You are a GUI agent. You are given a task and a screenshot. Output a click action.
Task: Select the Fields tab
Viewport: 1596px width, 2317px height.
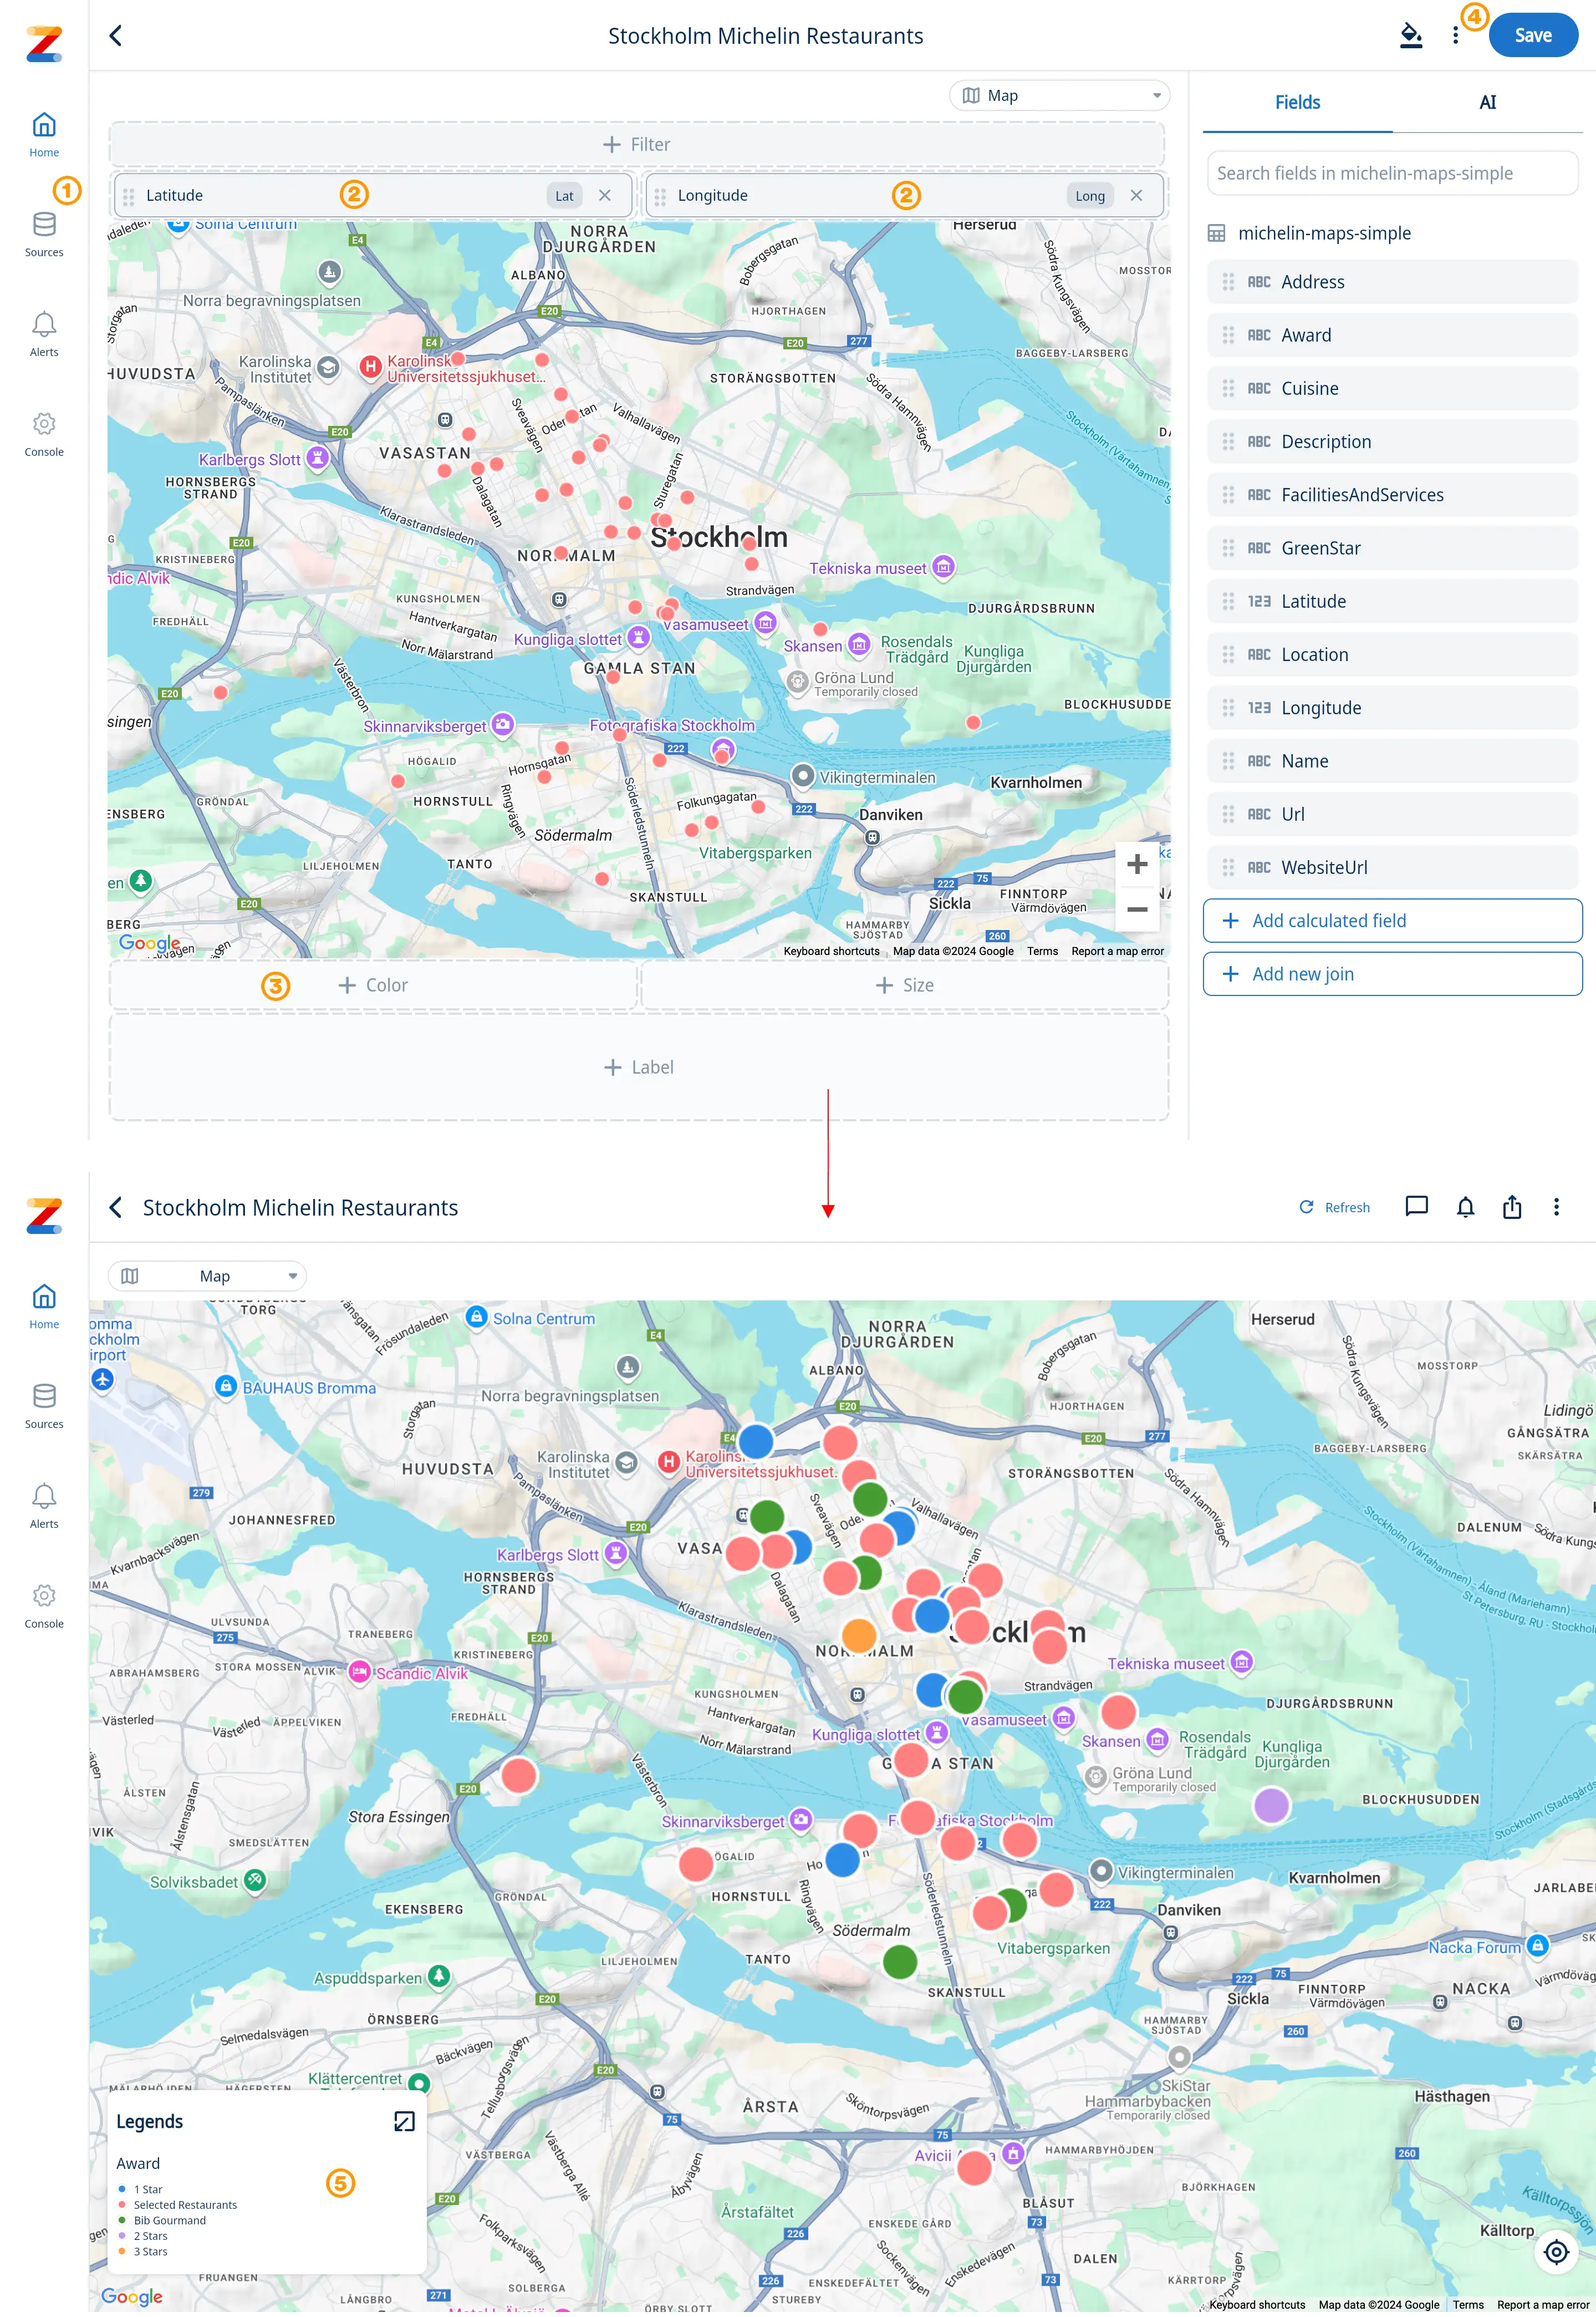pyautogui.click(x=1297, y=102)
